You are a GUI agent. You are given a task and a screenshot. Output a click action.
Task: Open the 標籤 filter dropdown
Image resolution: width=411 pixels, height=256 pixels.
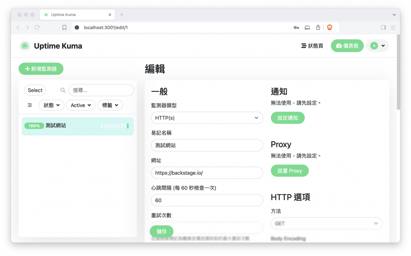pos(110,105)
